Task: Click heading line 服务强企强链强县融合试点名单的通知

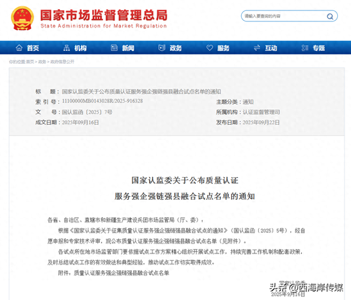Action: pos(185,196)
